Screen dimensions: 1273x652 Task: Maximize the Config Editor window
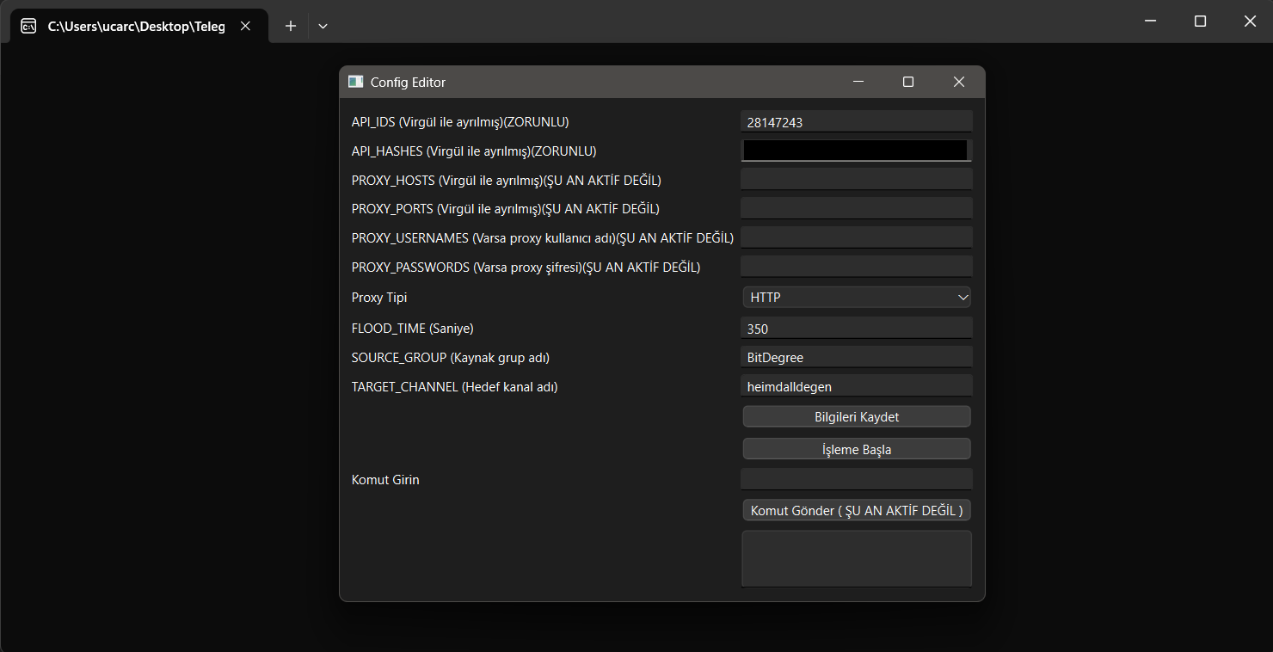pyautogui.click(x=907, y=82)
